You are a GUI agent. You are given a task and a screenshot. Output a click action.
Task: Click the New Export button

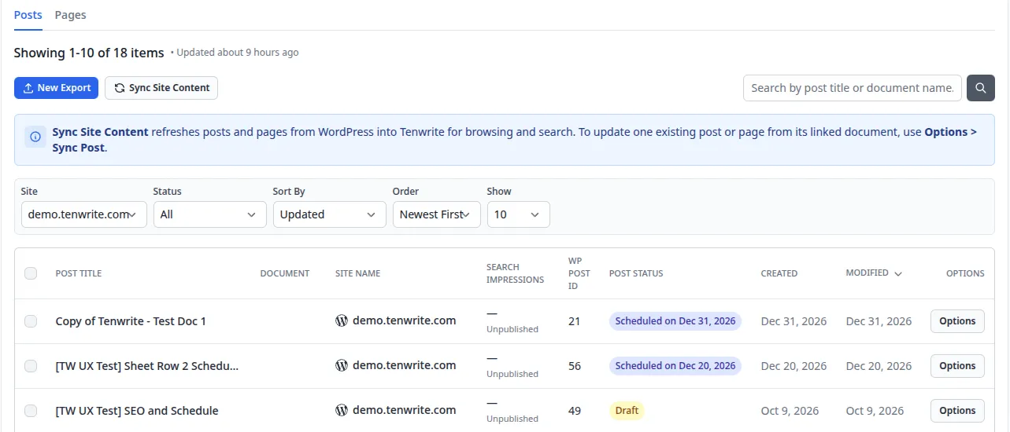coord(56,88)
